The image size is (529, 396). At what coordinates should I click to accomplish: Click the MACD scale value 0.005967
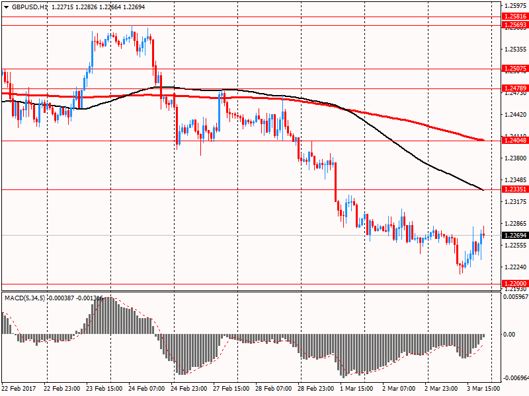click(516, 297)
